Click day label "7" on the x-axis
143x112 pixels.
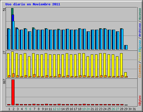point(34,109)
